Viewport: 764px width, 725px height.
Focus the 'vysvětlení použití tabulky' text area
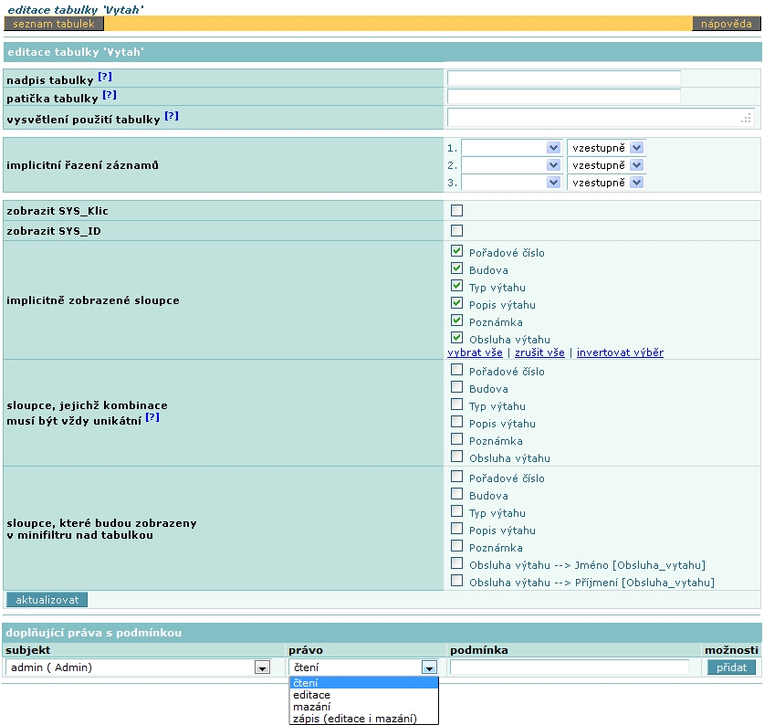pyautogui.click(x=601, y=117)
